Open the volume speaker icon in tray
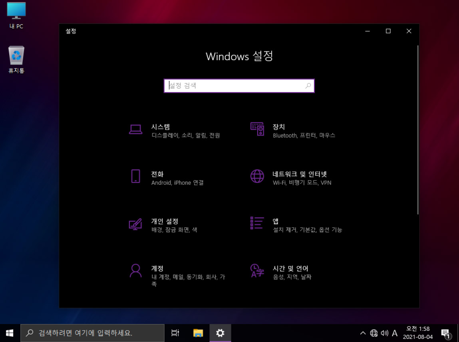 coord(384,333)
